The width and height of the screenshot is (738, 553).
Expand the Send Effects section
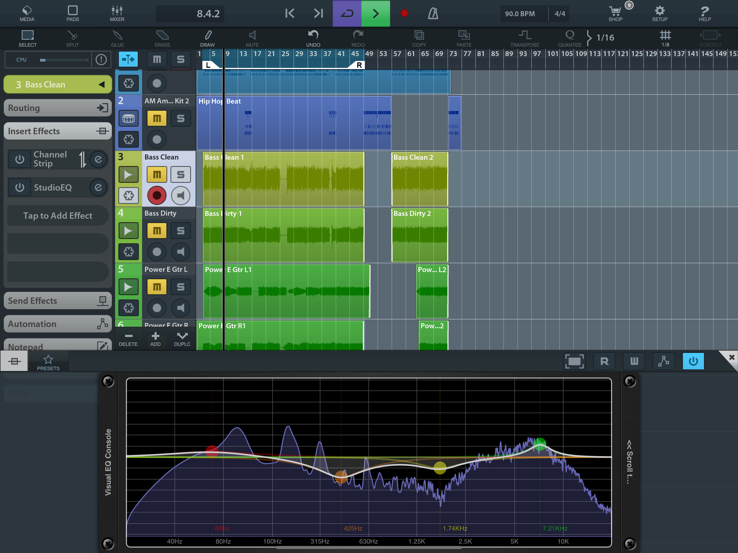57,301
